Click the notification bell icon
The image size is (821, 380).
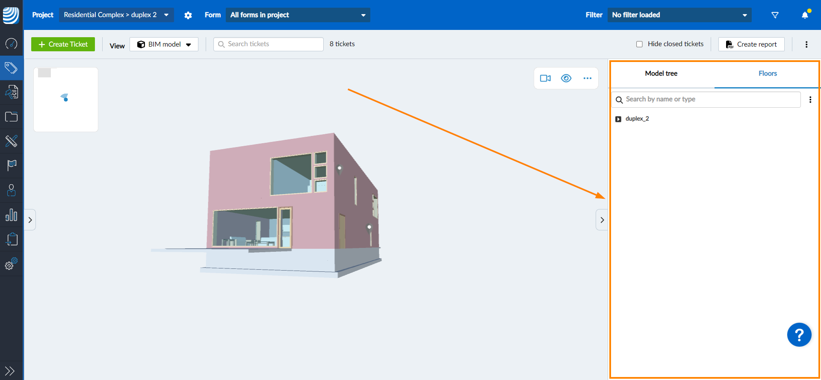tap(805, 15)
